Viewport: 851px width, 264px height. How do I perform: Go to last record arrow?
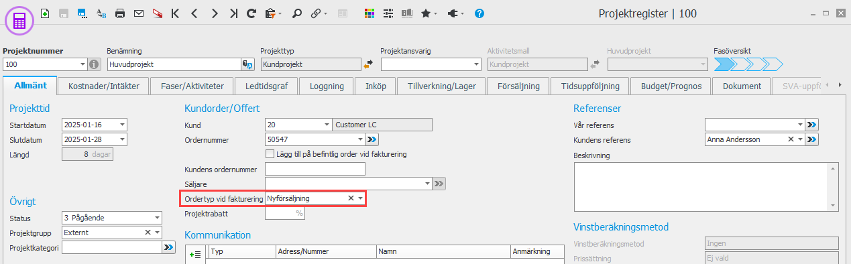(233, 13)
